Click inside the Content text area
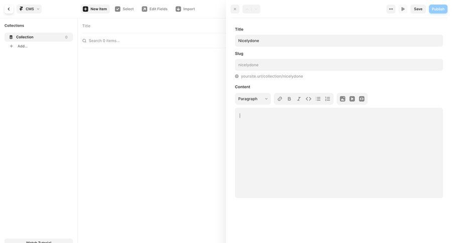The width and height of the screenshot is (452, 243). point(338,153)
